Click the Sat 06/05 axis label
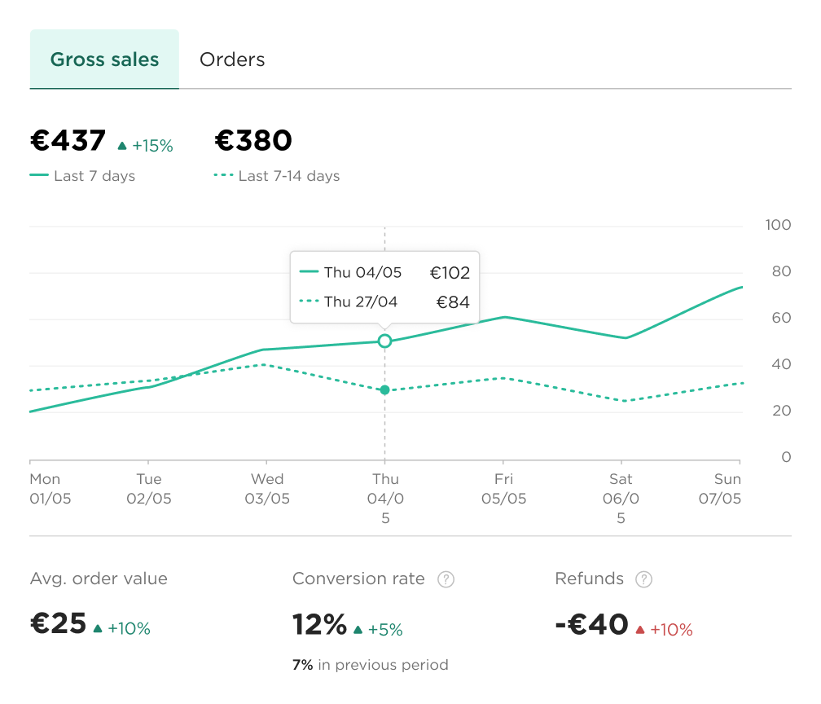 coord(621,498)
